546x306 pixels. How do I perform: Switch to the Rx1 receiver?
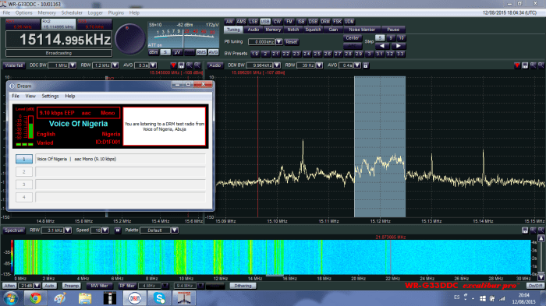(x=23, y=24)
